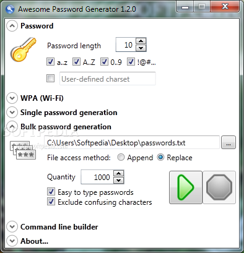Click the gray stop generation octagon button
The height and width of the screenshot is (253, 244).
point(219,187)
